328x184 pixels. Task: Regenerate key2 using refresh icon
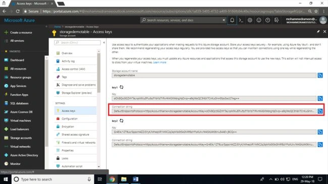tap(121, 120)
